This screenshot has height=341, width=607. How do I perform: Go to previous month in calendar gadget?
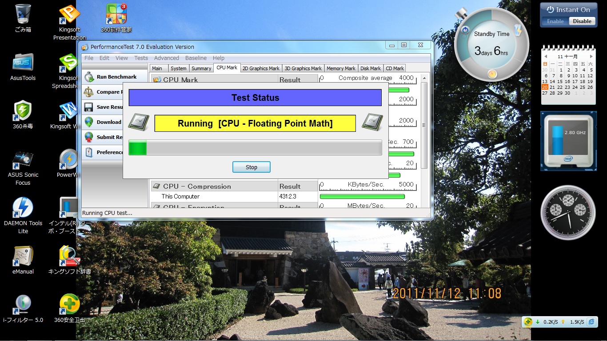click(546, 57)
